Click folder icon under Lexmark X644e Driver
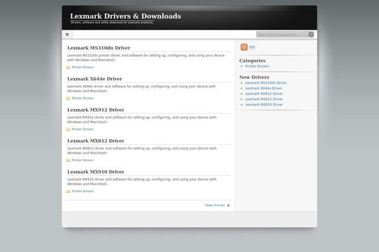Image resolution: width=379 pixels, height=252 pixels. click(x=68, y=98)
